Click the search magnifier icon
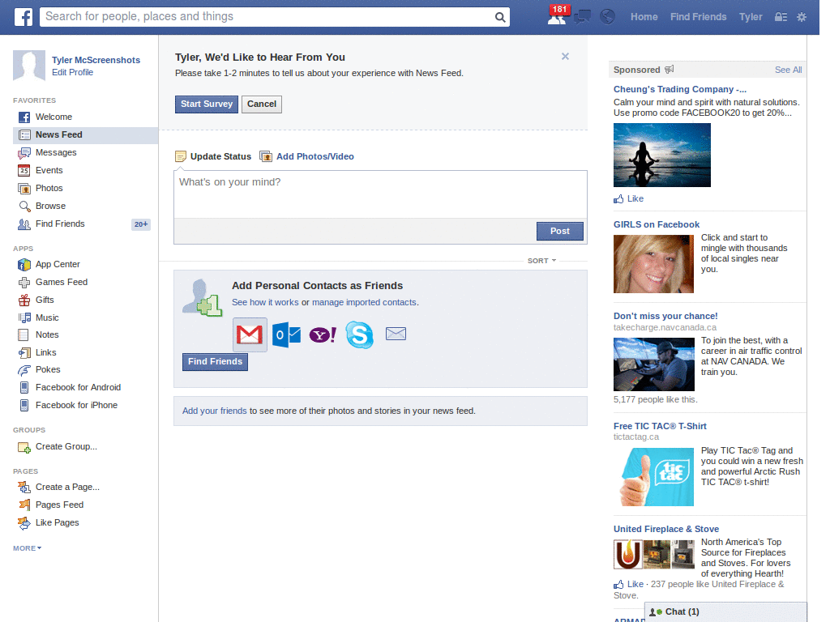 (x=499, y=17)
